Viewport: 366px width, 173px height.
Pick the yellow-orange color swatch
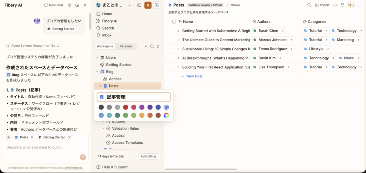pos(142,115)
